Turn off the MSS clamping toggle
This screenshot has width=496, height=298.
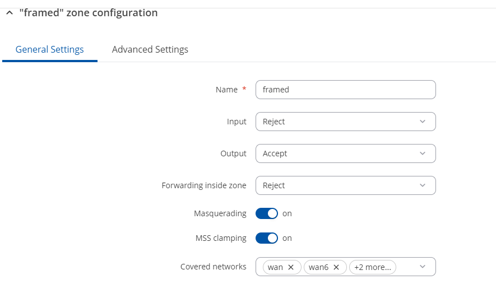click(x=267, y=238)
